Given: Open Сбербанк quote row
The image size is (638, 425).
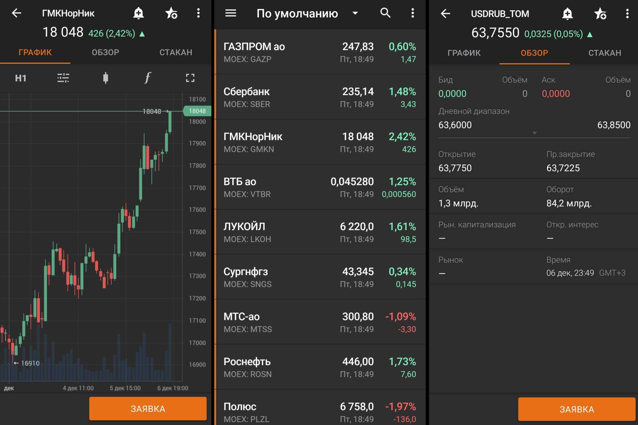Looking at the screenshot, I should tap(320, 97).
